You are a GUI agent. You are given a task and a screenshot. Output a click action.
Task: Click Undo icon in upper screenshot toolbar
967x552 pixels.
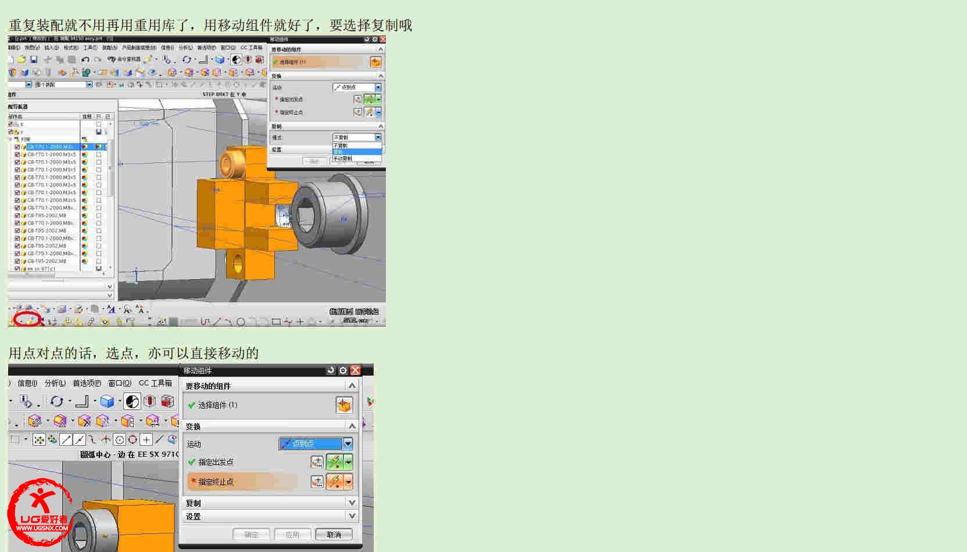pyautogui.click(x=85, y=59)
